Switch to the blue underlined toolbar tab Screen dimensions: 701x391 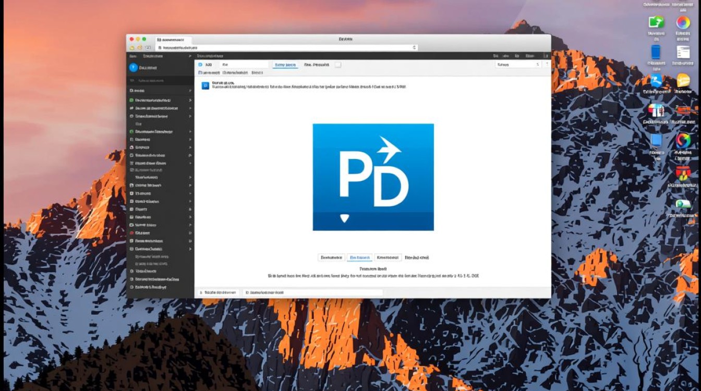click(x=285, y=65)
